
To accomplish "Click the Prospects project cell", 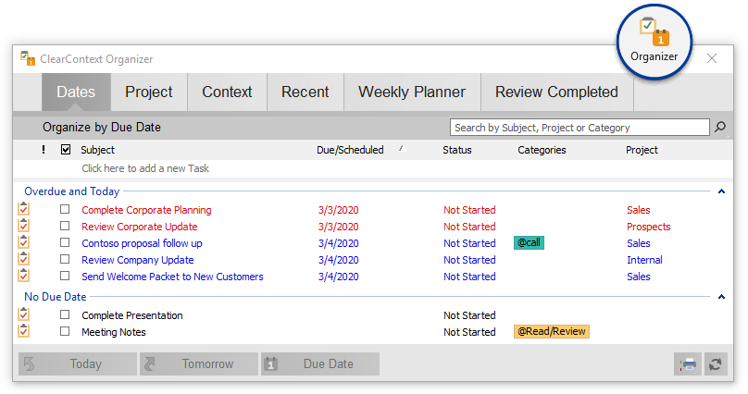I will (649, 227).
